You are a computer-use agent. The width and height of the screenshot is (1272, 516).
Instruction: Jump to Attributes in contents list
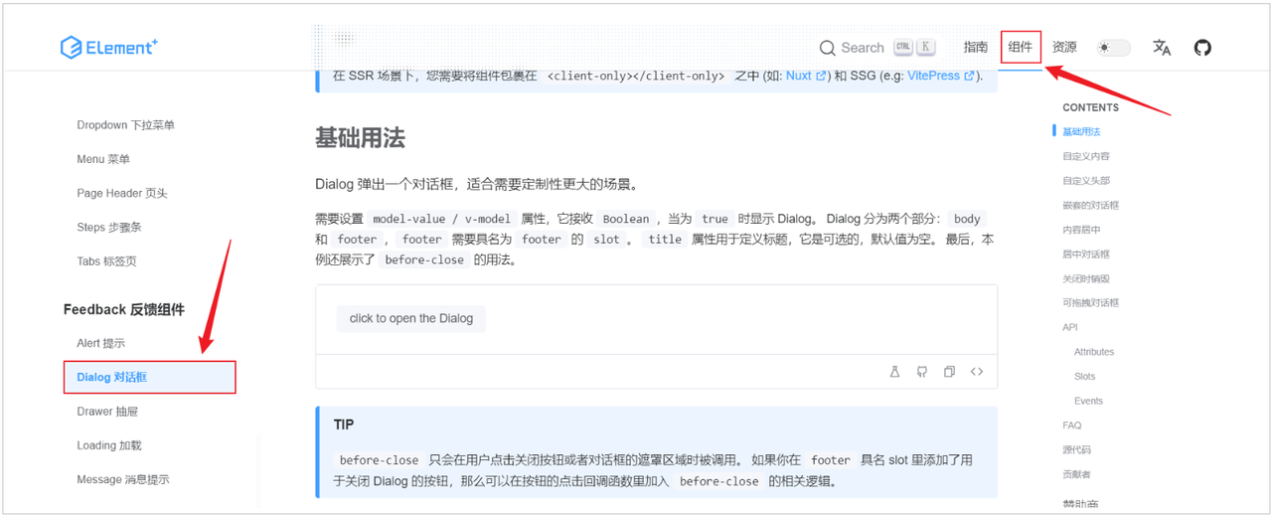(1093, 352)
